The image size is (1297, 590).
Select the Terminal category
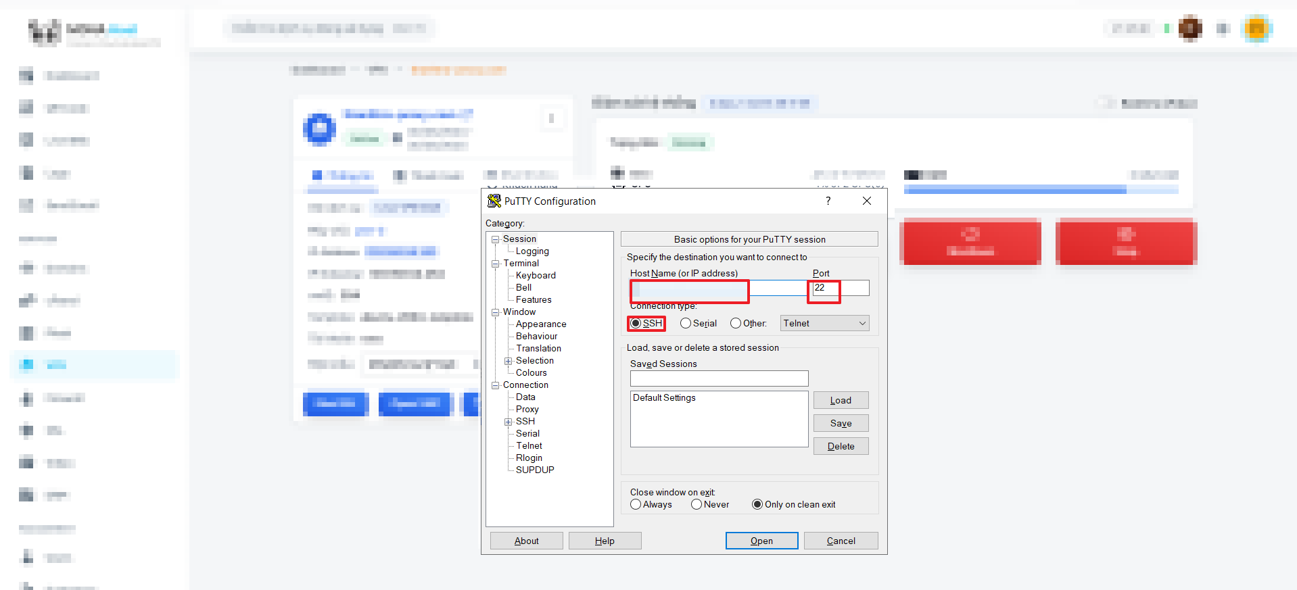tap(521, 264)
